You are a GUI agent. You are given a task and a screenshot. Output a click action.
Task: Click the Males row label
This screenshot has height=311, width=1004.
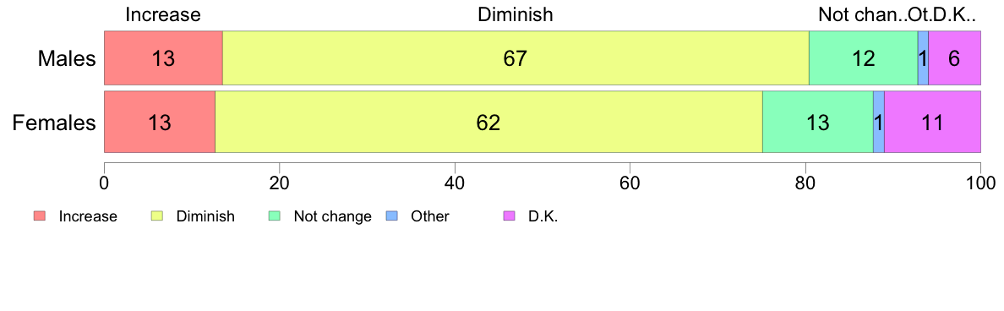point(67,59)
